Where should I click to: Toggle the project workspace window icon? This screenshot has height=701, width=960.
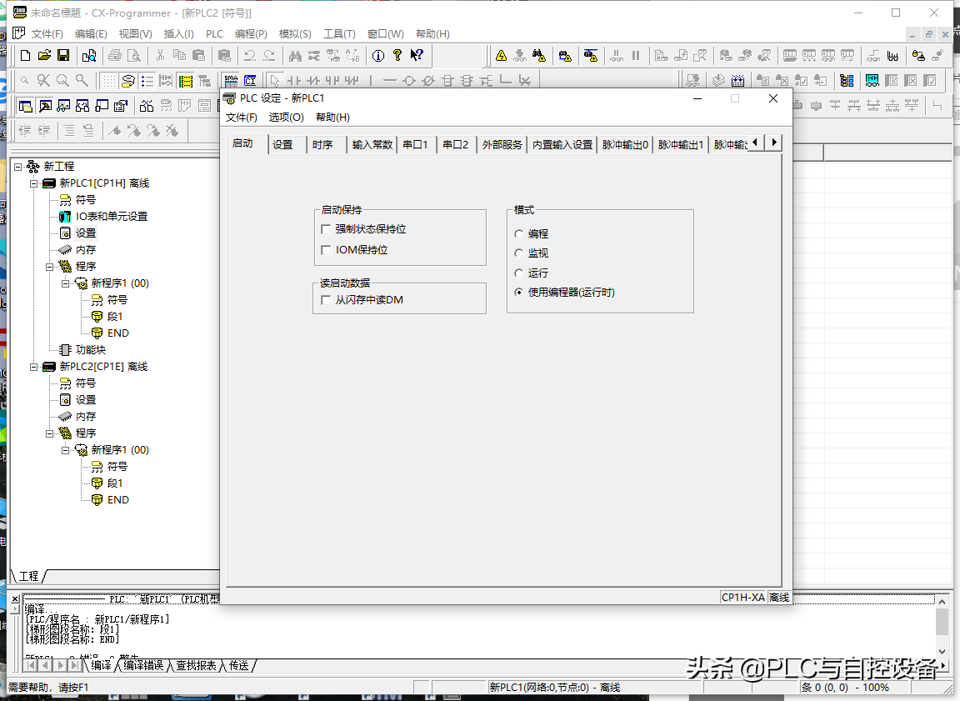[x=25, y=106]
